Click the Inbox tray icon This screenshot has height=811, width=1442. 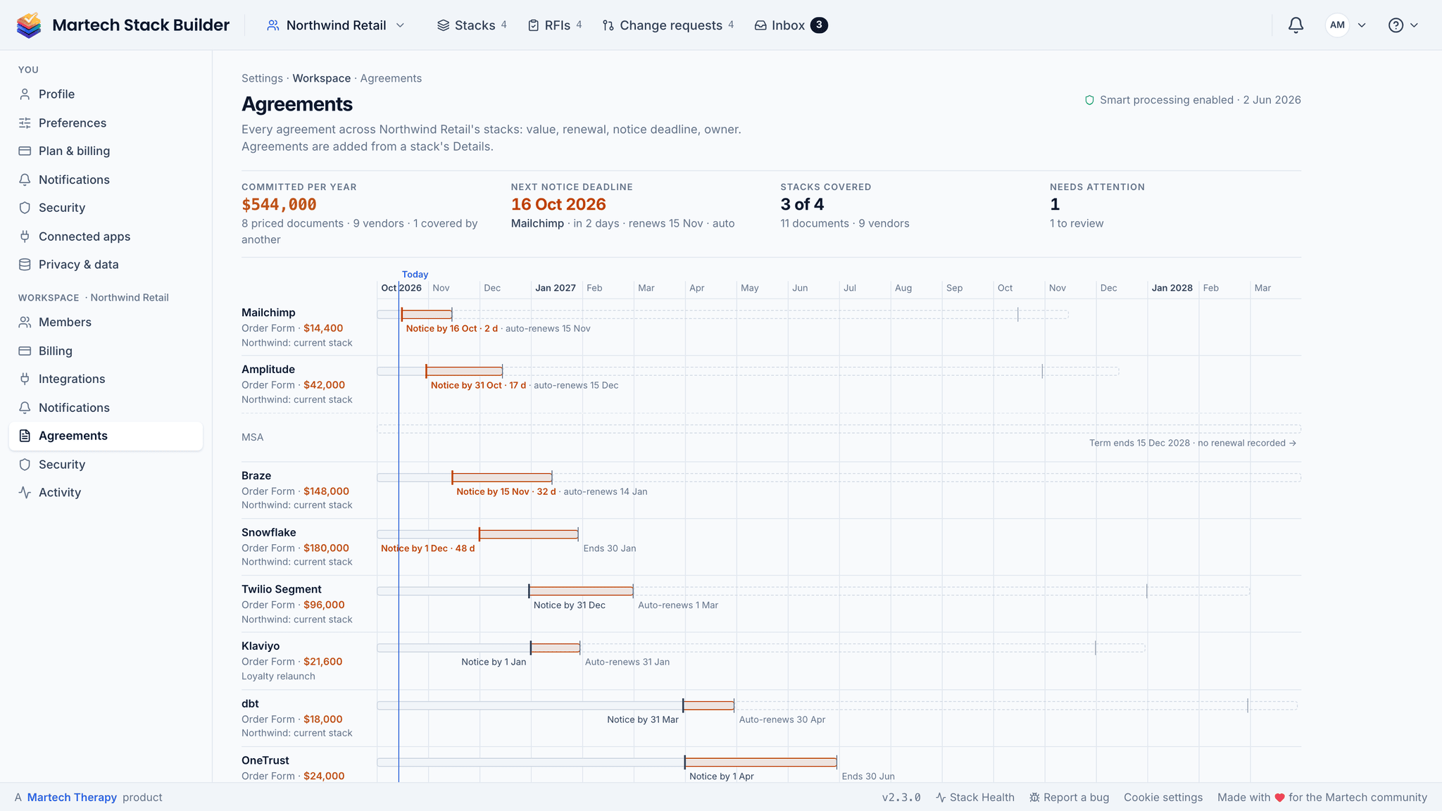760,25
